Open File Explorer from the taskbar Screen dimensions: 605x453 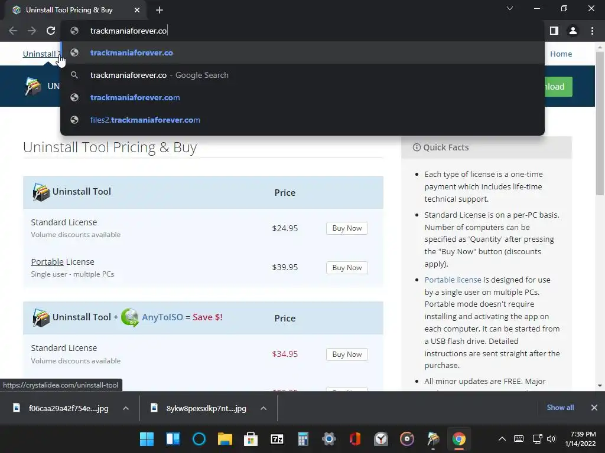(x=225, y=439)
